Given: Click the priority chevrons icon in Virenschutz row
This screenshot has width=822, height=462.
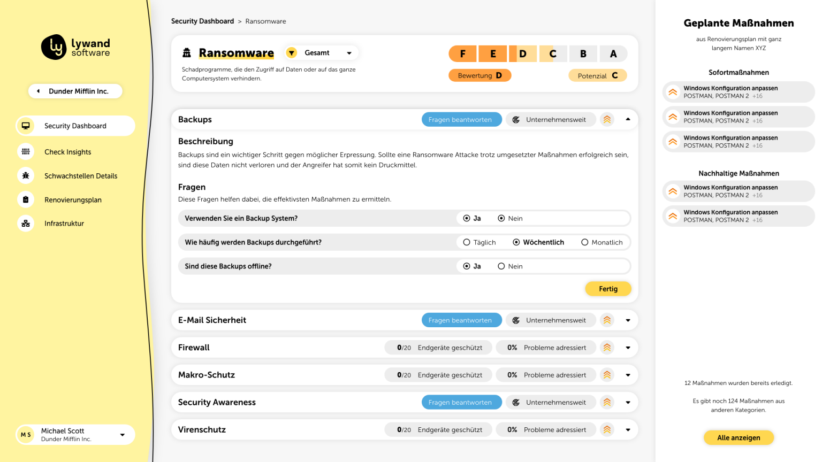Looking at the screenshot, I should (607, 429).
